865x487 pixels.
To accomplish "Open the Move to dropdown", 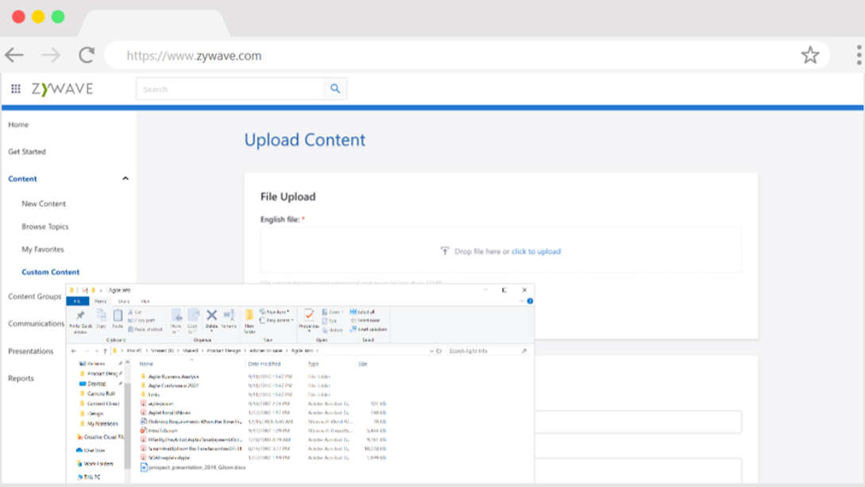I will (176, 318).
